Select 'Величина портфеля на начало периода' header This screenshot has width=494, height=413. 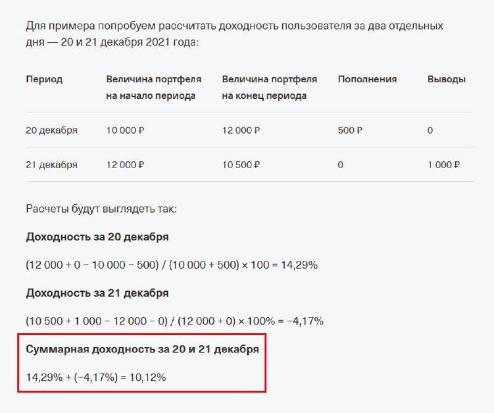(153, 87)
